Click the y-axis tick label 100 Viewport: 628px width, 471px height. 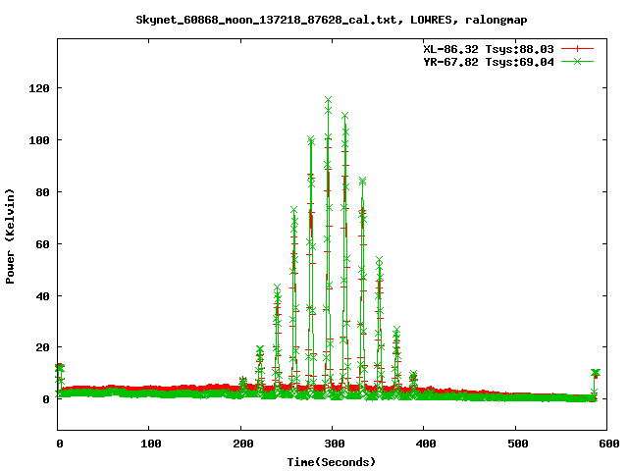(39, 140)
